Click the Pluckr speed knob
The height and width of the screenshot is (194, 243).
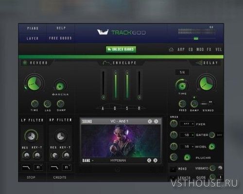click(x=174, y=157)
